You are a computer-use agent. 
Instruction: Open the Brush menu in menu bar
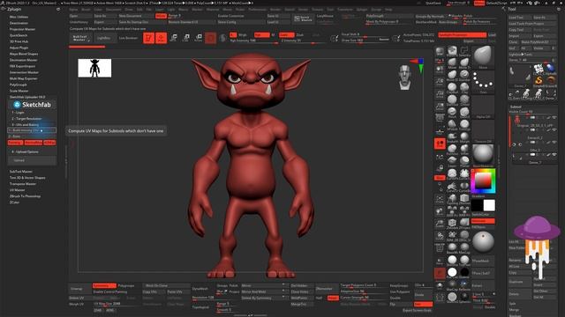(86, 10)
